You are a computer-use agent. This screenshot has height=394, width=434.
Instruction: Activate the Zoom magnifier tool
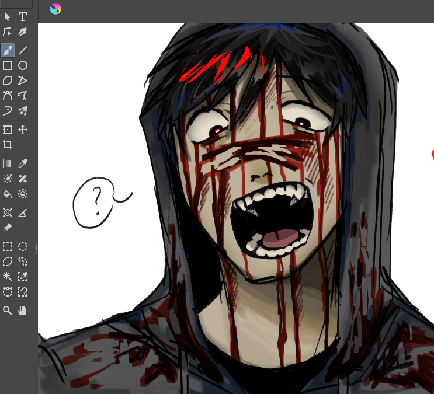pos(8,311)
